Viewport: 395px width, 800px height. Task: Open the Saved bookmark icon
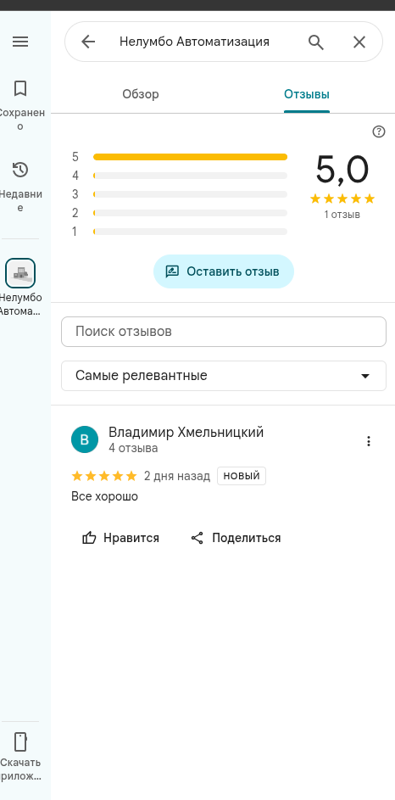20,88
